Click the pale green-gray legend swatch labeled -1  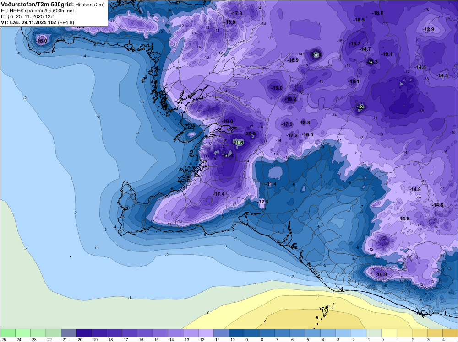pos(374,333)
